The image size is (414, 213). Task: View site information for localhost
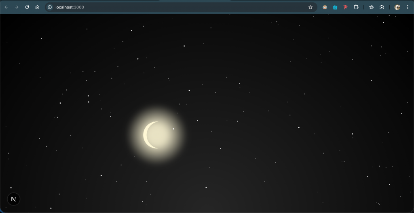[50, 7]
